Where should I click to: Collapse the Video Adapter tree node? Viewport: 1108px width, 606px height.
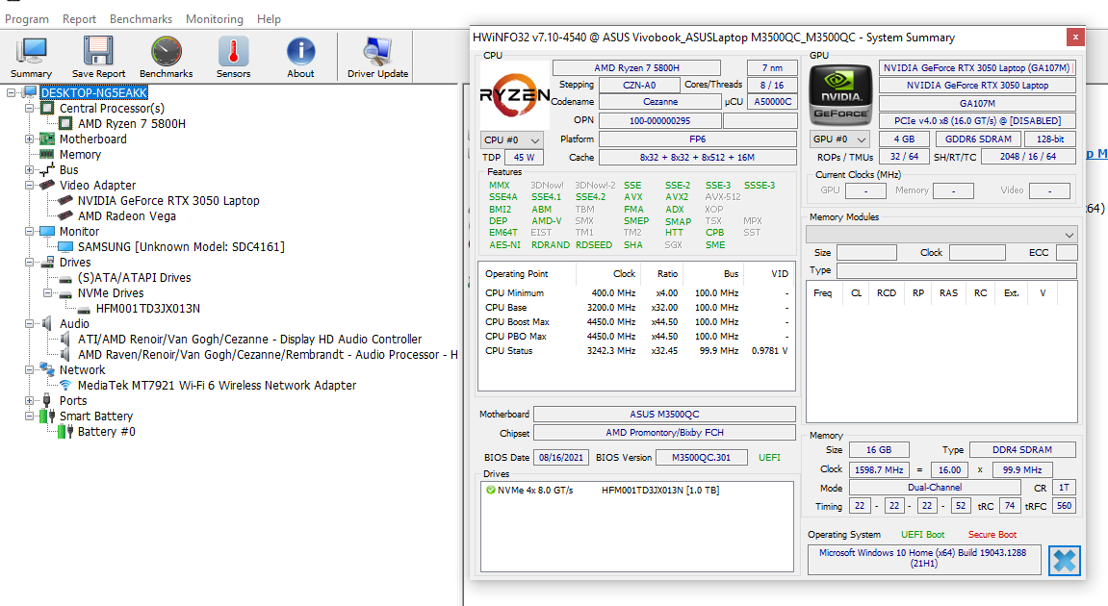click(x=30, y=186)
